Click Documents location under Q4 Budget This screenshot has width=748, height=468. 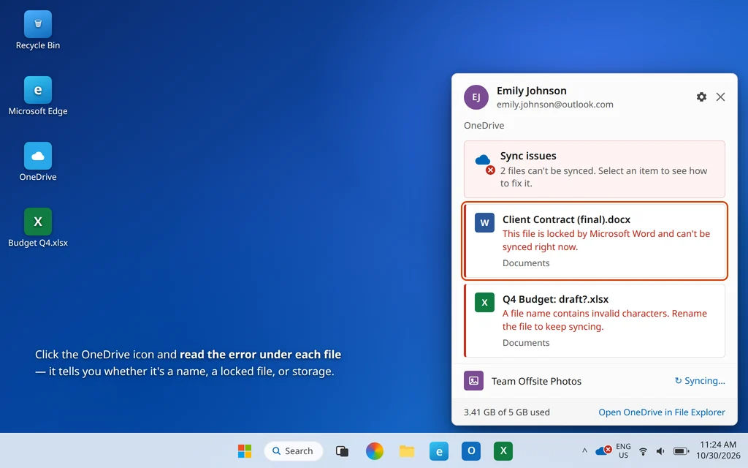(526, 343)
